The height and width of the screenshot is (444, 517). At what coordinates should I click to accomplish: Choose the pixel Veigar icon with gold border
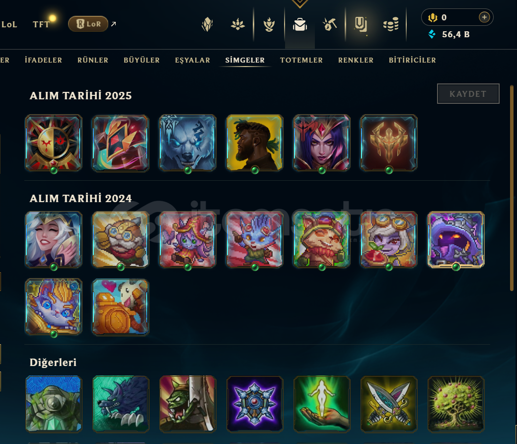coord(456,240)
